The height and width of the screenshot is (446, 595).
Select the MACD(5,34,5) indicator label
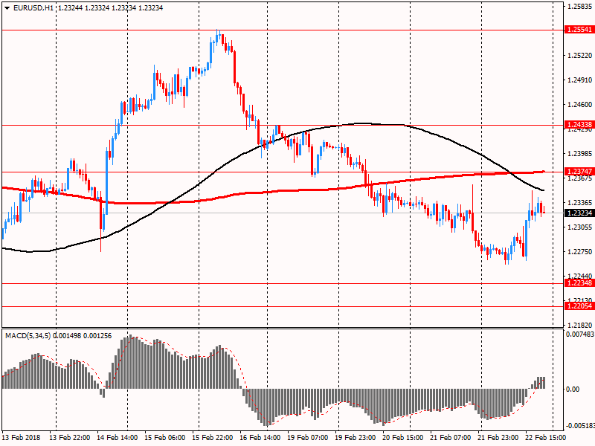tap(28, 336)
